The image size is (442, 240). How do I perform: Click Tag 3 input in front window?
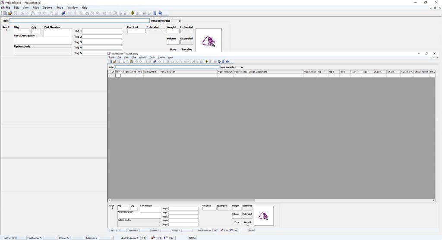(x=183, y=217)
